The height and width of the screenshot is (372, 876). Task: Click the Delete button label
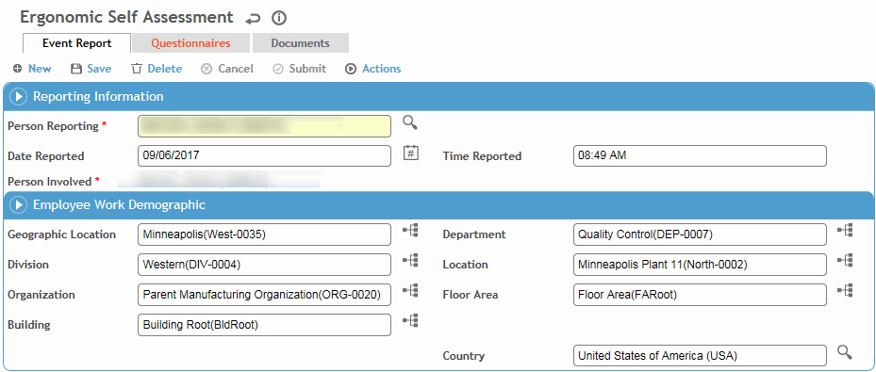[165, 69]
